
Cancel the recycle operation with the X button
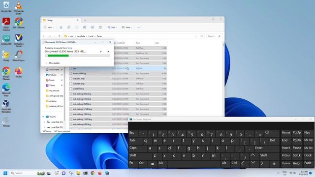(x=108, y=52)
